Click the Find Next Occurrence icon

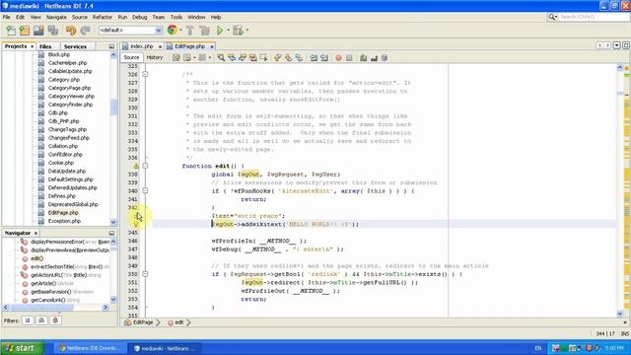(x=243, y=58)
